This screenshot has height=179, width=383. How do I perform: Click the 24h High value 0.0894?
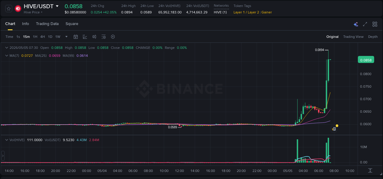(x=127, y=12)
